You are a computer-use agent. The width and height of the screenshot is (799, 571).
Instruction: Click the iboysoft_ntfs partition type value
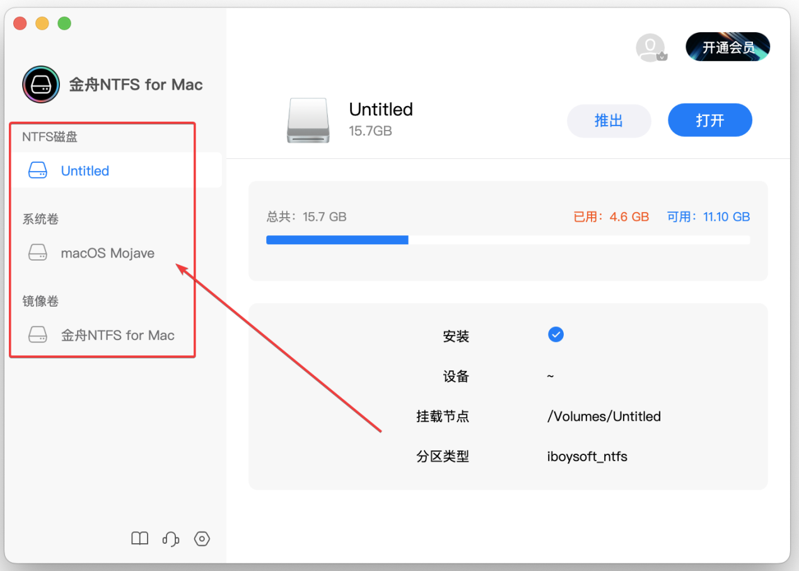pos(587,456)
